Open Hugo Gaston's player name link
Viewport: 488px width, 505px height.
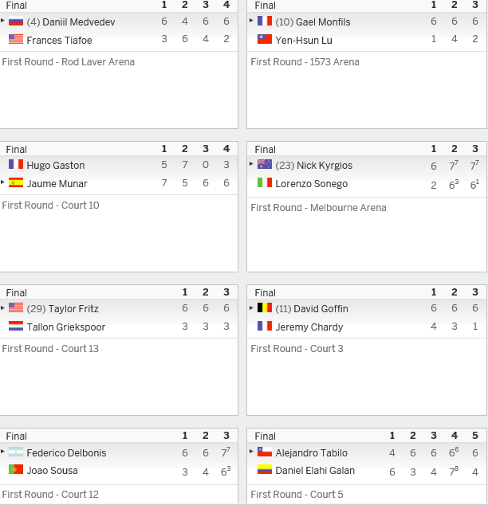[56, 165]
